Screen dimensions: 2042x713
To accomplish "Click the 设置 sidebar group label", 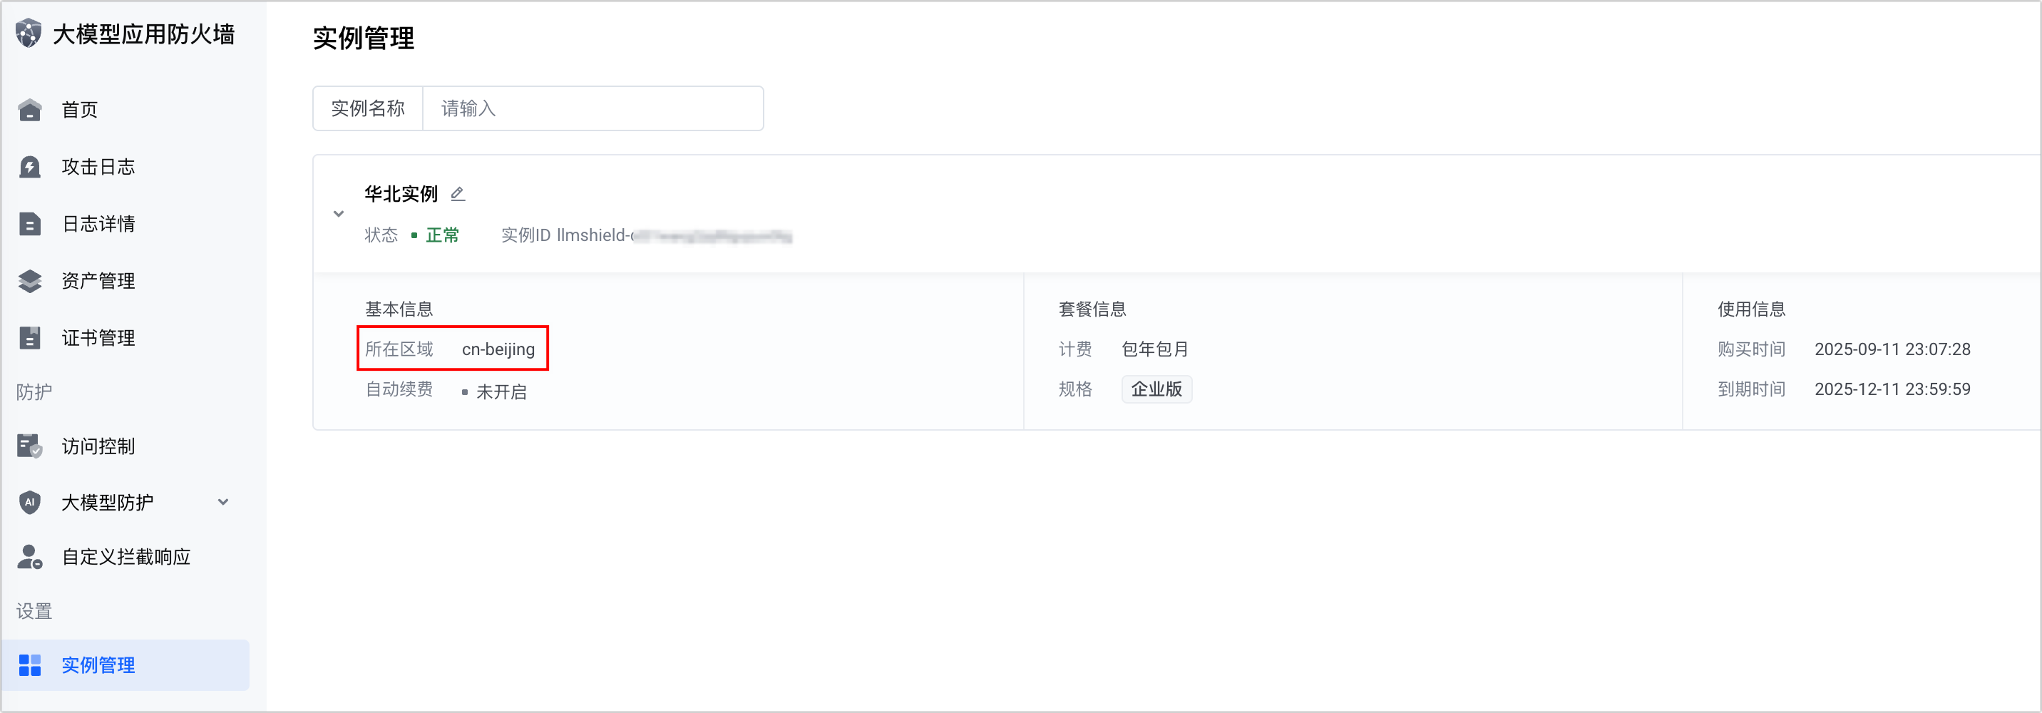I will pos(34,611).
